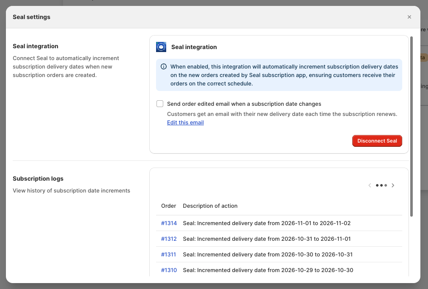Click the log text for 2026-10-29 to 2026-10-30
This screenshot has width=428, height=289.
click(x=268, y=270)
